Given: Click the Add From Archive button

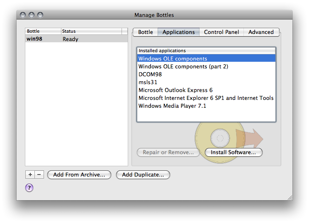Looking at the screenshot, I should tap(79, 175).
